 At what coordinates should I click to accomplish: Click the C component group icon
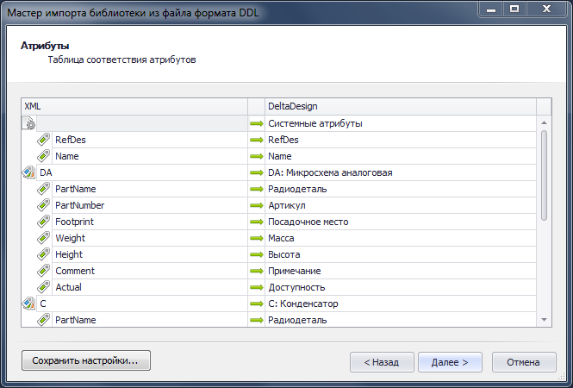click(28, 304)
